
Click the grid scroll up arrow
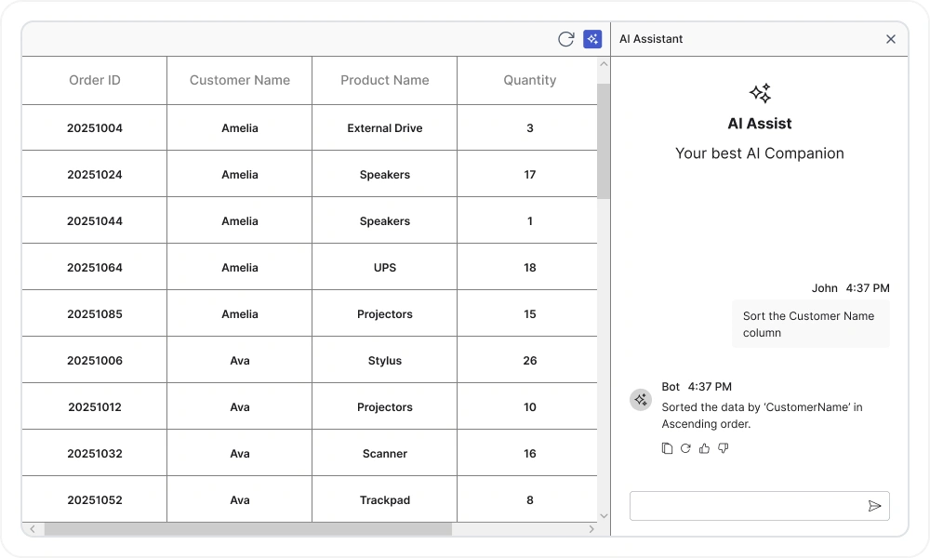point(604,64)
